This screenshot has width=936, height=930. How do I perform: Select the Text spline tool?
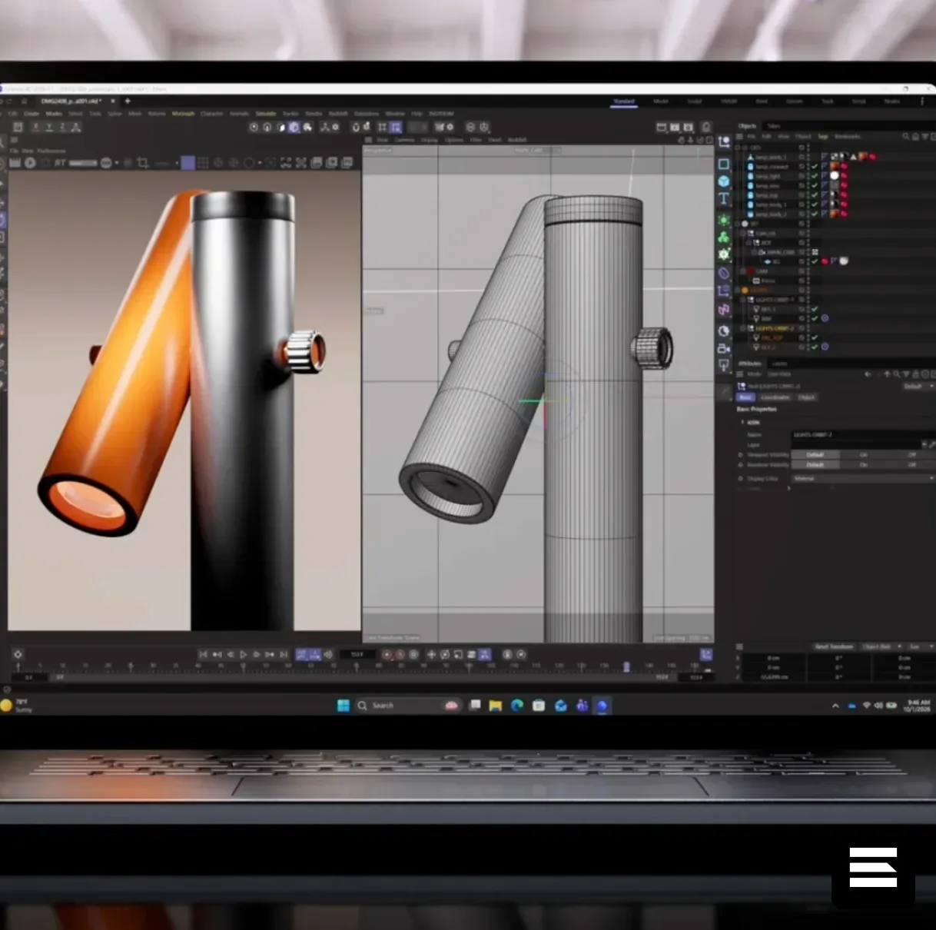pyautogui.click(x=724, y=199)
